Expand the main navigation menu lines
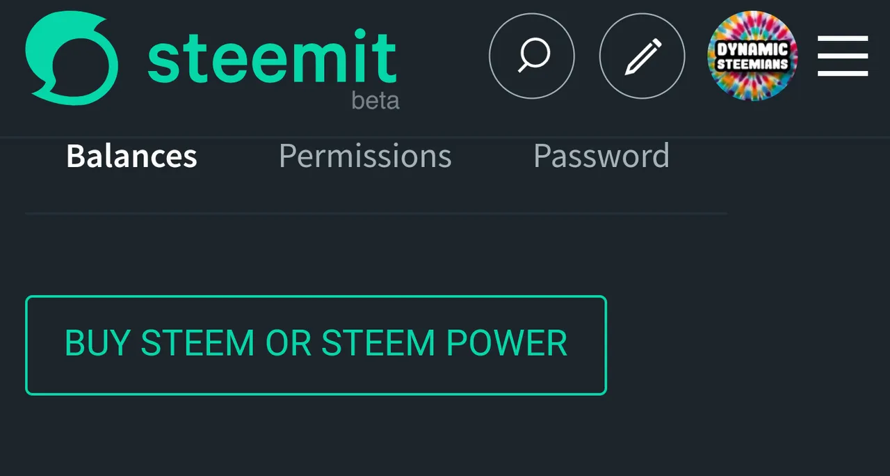 (x=843, y=56)
